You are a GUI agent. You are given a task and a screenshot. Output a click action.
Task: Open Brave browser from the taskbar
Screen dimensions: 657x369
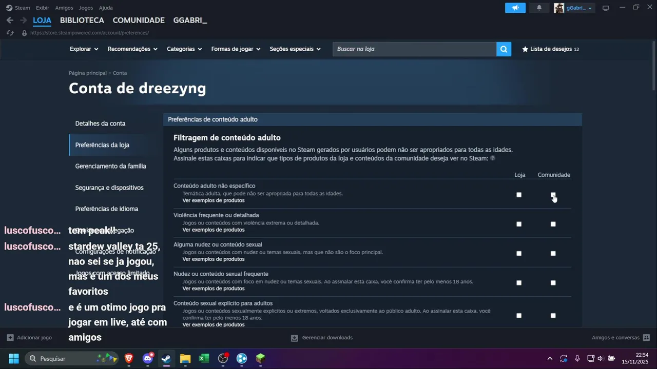pyautogui.click(x=129, y=358)
